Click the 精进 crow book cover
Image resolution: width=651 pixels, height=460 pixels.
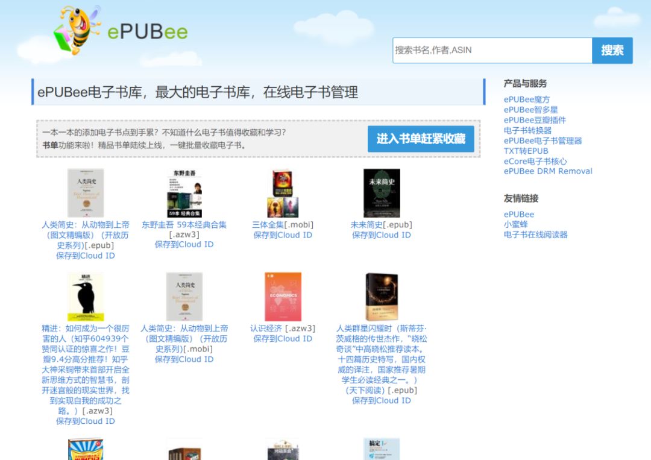pyautogui.click(x=85, y=294)
